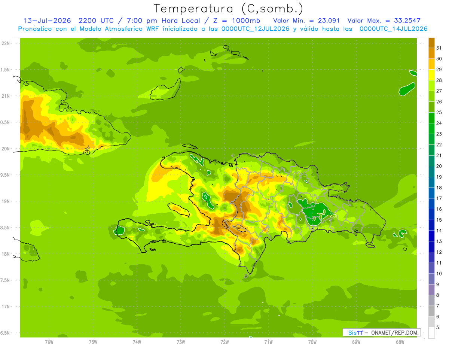Click the colorbar label "14"

click(x=439, y=231)
